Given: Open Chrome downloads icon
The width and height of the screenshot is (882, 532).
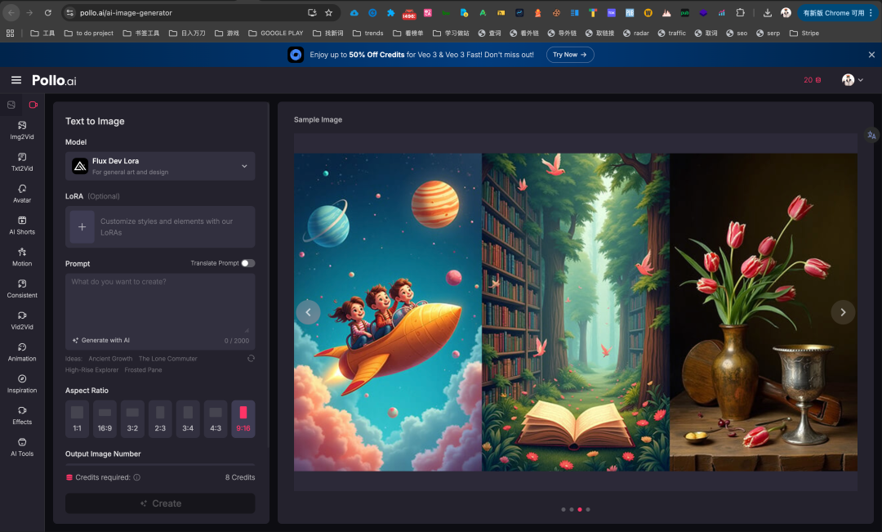Looking at the screenshot, I should click(x=767, y=12).
